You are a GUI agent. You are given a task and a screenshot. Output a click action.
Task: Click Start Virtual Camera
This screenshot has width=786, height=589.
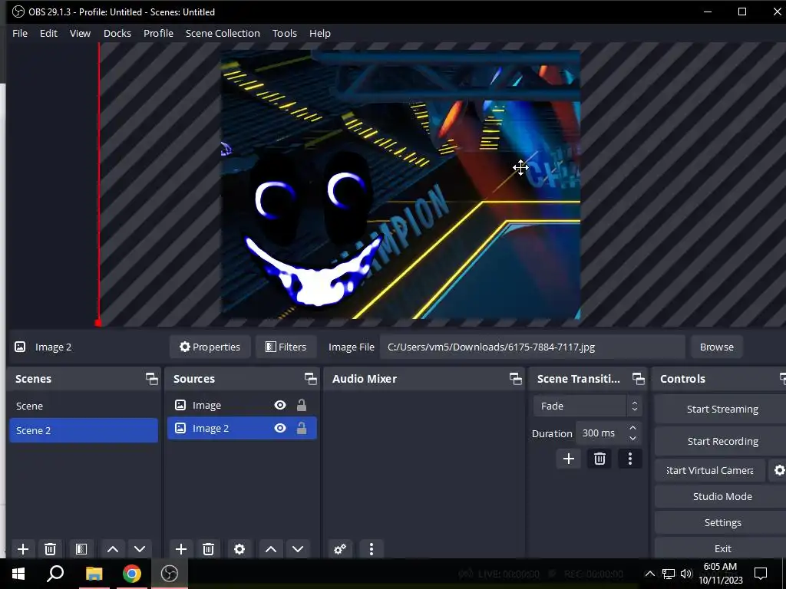(710, 470)
